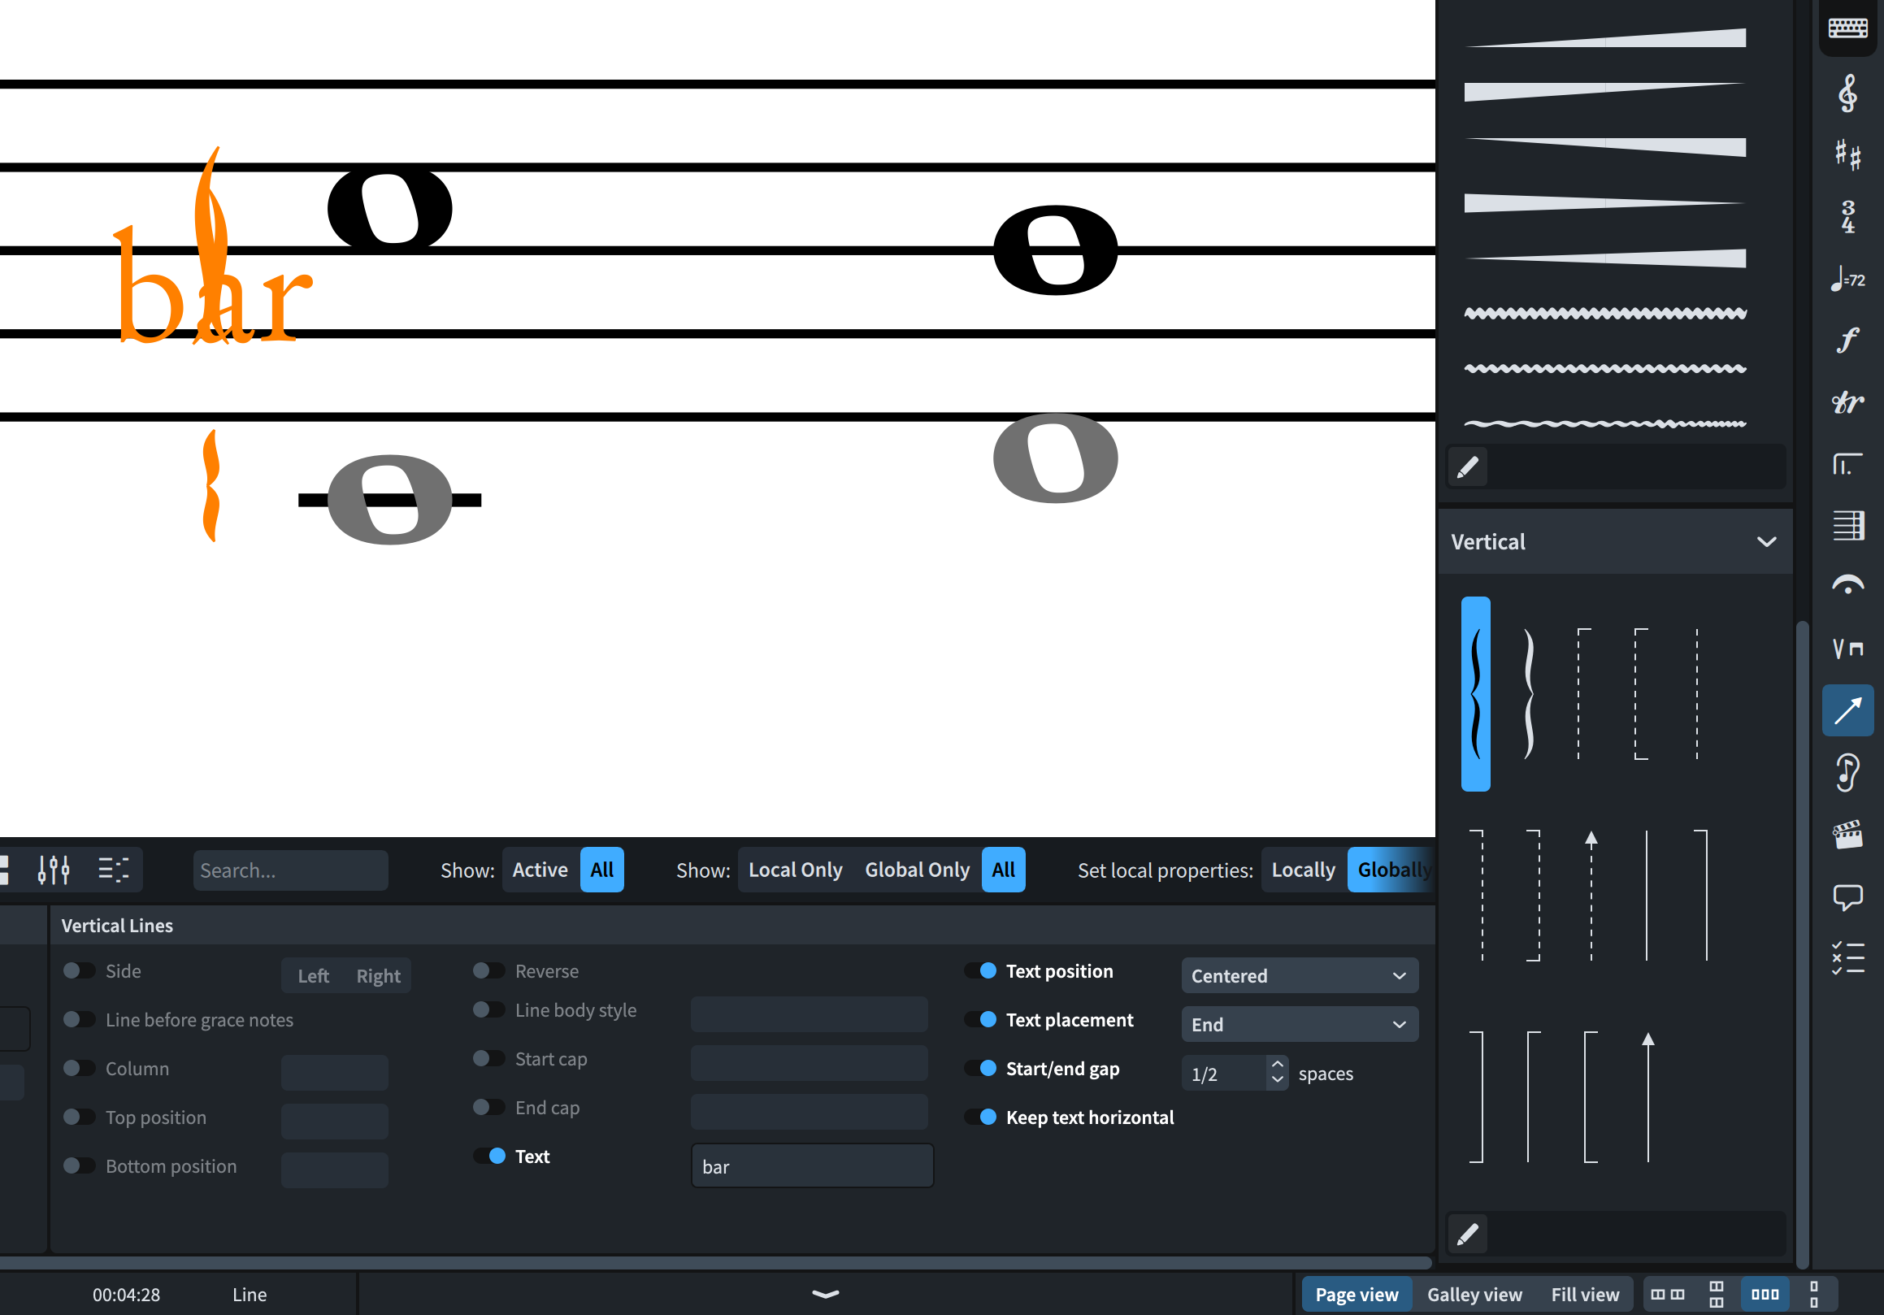Screen dimensions: 1884x1315
Task: Click the properties Search field
Action: [289, 870]
